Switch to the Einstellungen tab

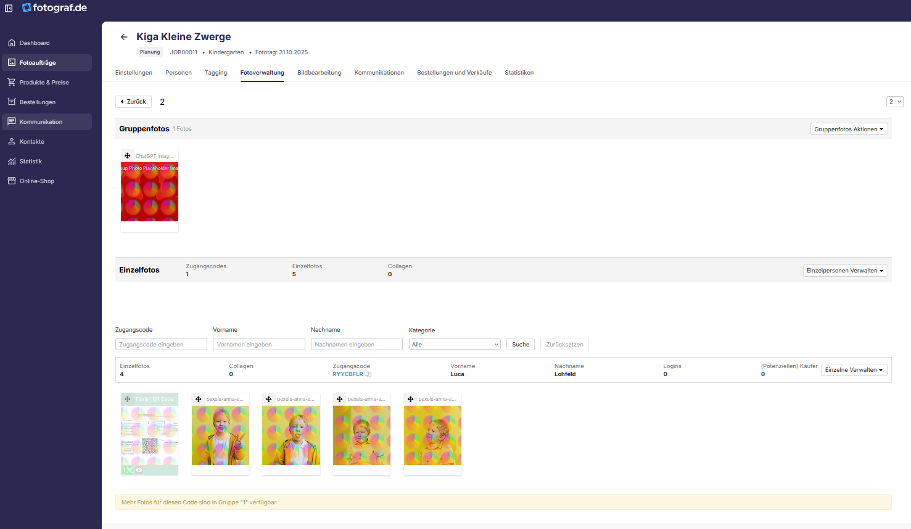click(134, 73)
